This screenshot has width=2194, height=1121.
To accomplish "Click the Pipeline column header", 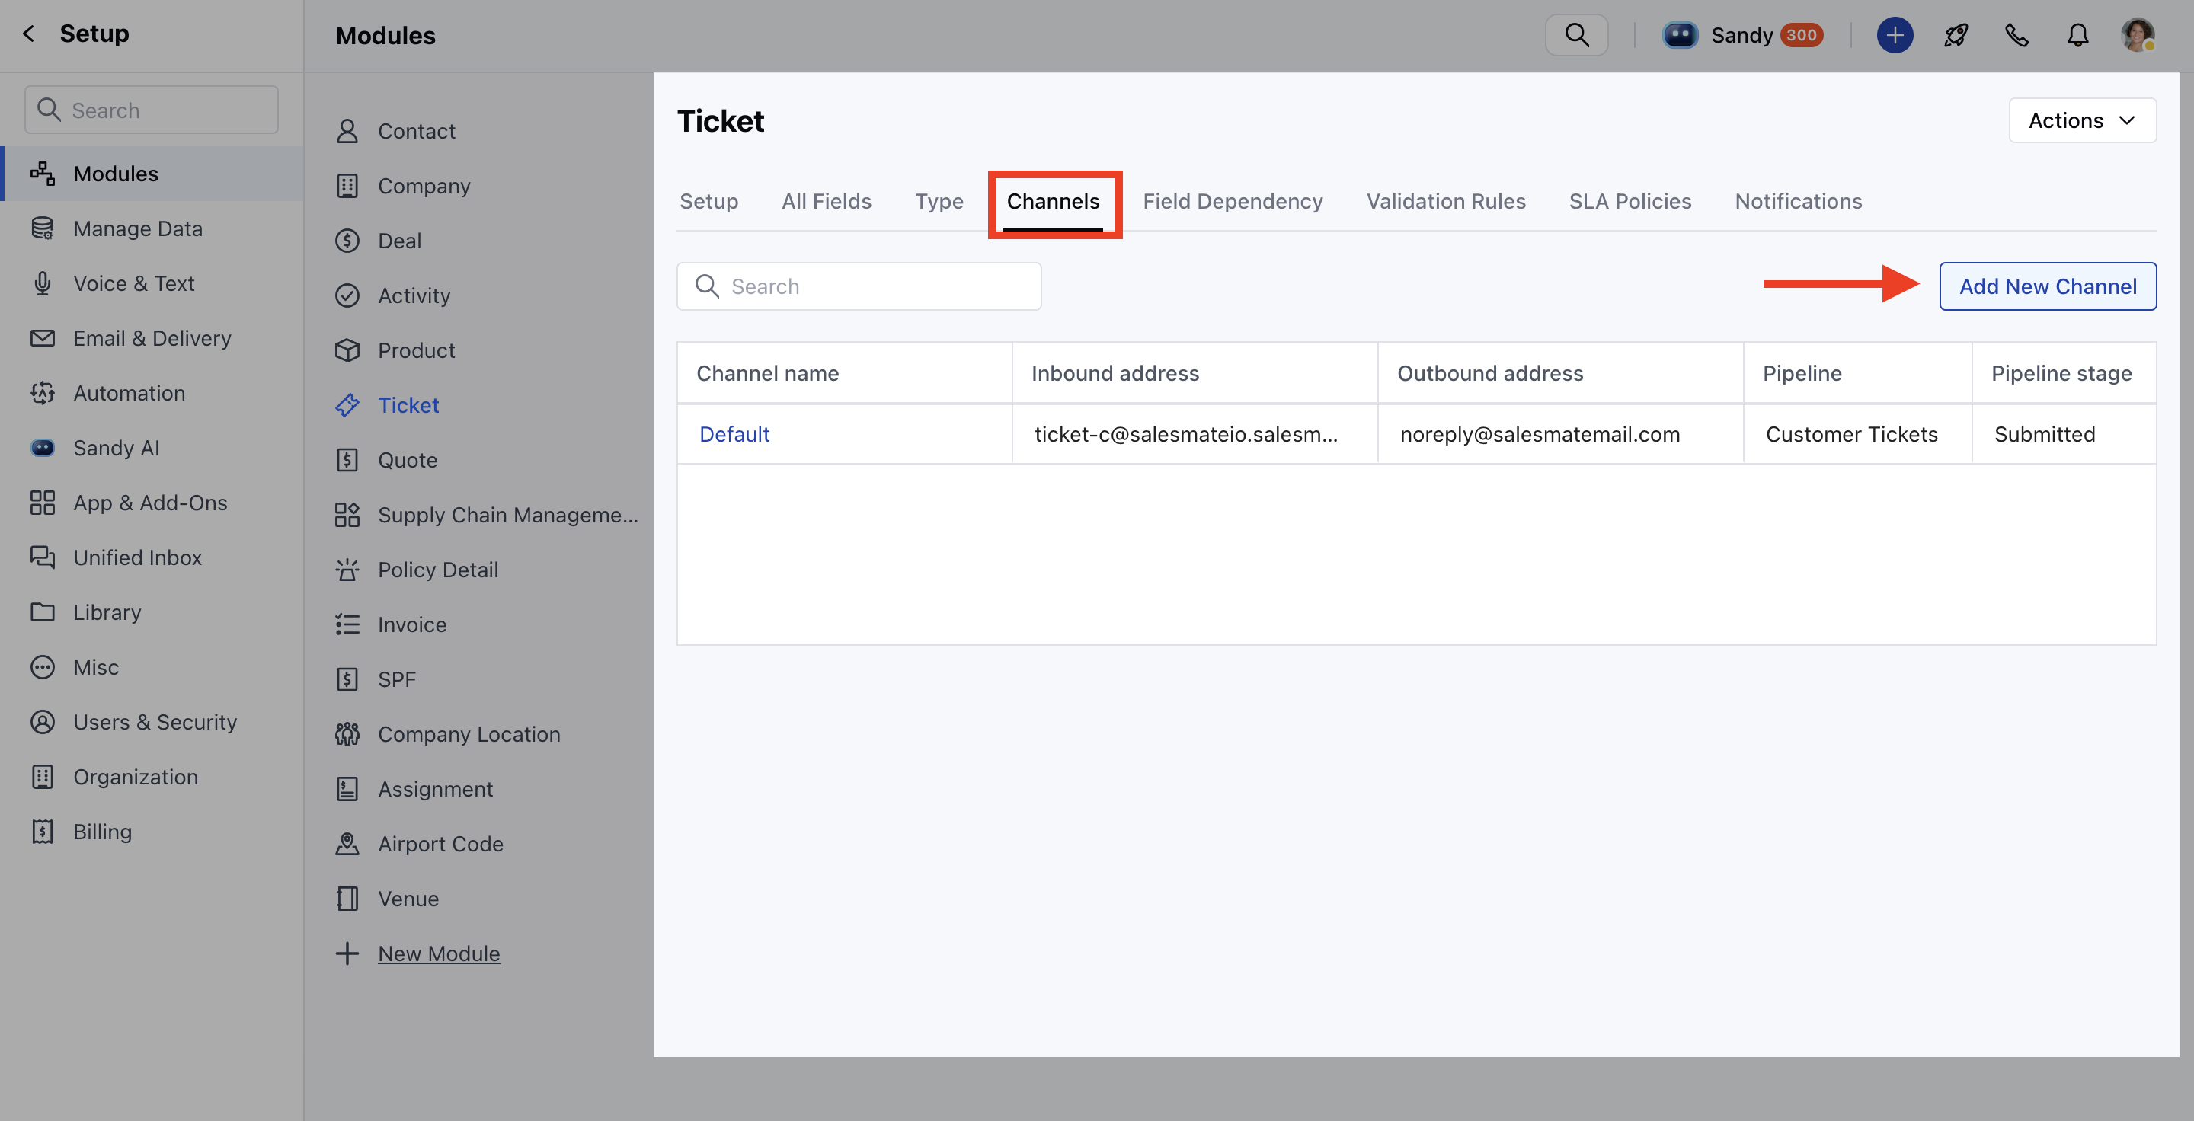I will coord(1857,373).
